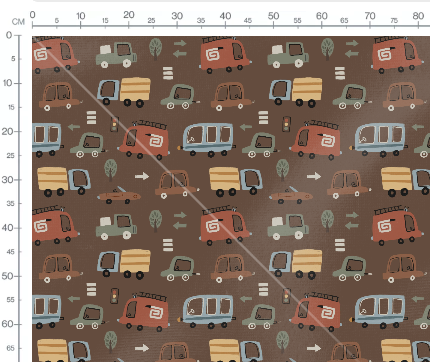
Task: Click the white right-pointing arrow beside the 30 vertical mark
Action: [142, 176]
